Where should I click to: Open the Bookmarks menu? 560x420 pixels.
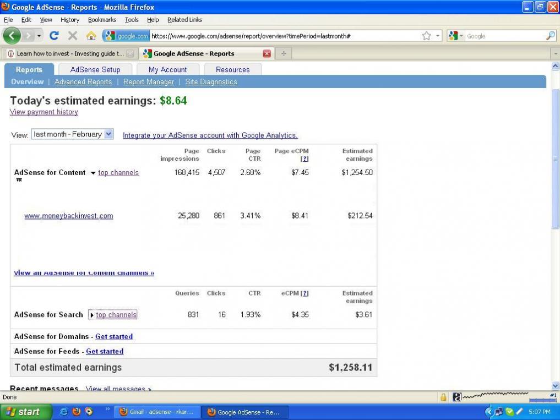(x=102, y=20)
